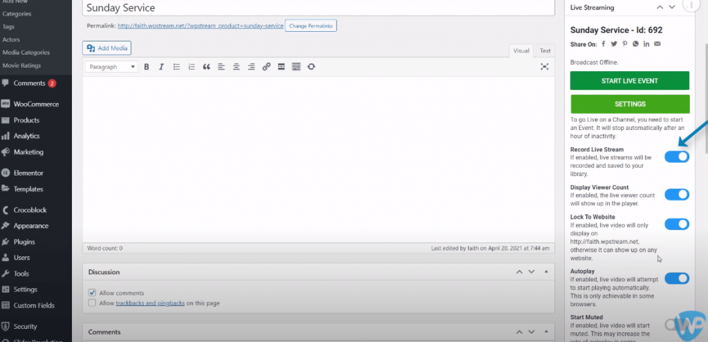Share on Facebook icon in Live Streaming
Viewport: 708px width, 342px height.
(604, 44)
